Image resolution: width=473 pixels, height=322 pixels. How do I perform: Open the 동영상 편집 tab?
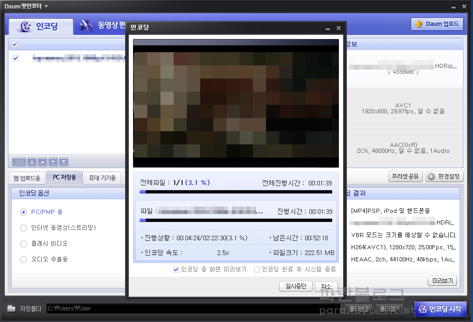(102, 25)
